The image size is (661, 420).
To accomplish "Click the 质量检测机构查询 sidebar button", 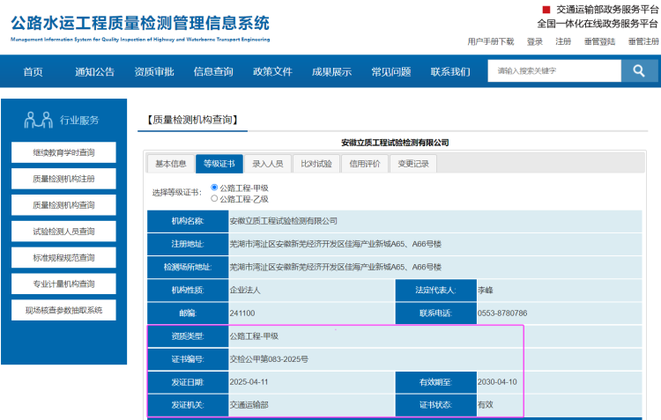I will (63, 205).
